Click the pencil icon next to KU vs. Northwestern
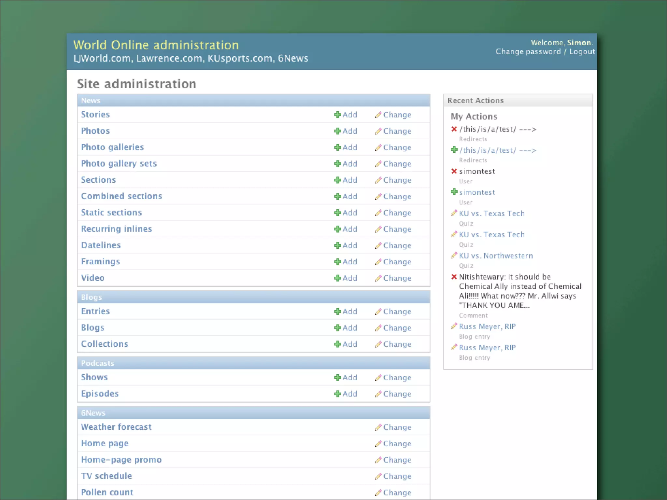The image size is (667, 500). [x=454, y=255]
